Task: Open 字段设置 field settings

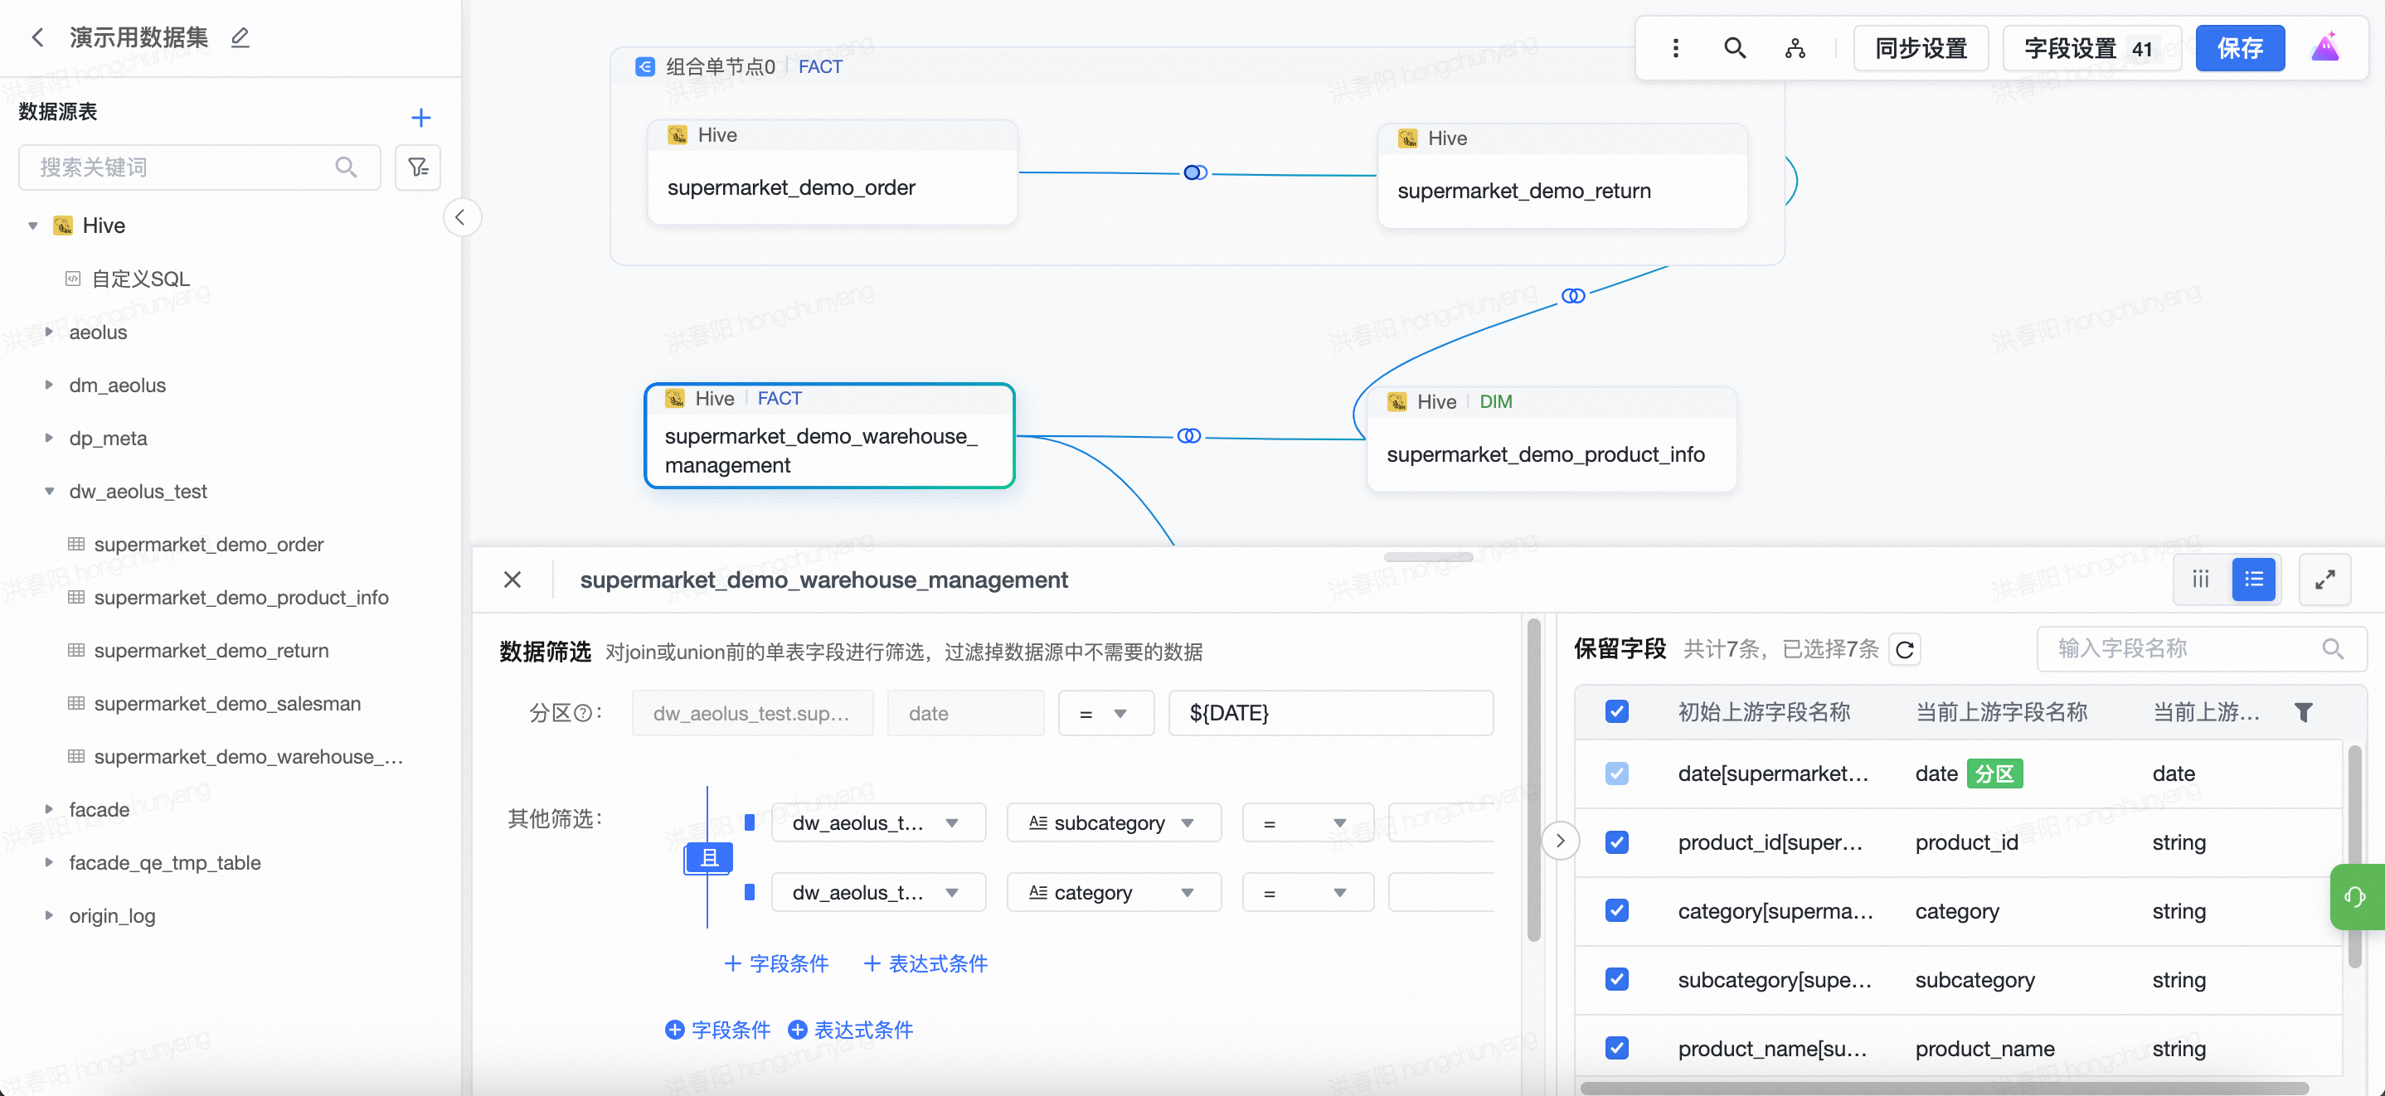Action: (x=2090, y=48)
